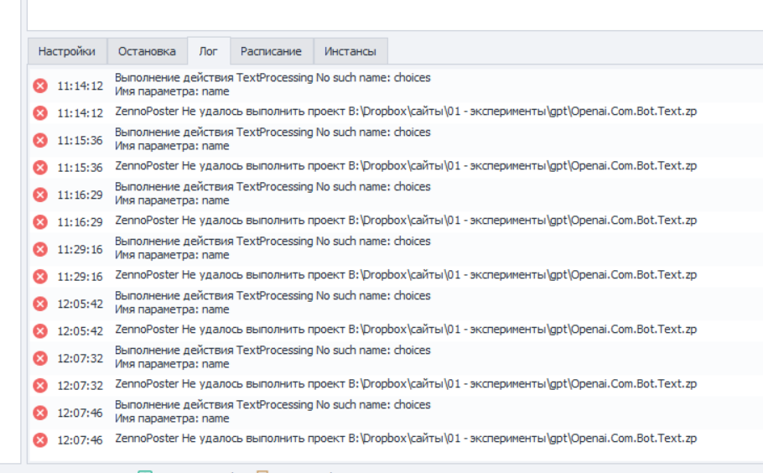The height and width of the screenshot is (473, 763).
Task: Open the Настройки tab
Action: 67,51
